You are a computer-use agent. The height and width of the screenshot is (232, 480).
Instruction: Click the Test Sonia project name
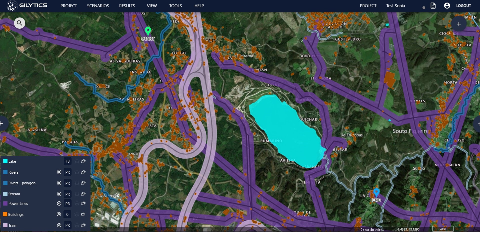coord(395,6)
